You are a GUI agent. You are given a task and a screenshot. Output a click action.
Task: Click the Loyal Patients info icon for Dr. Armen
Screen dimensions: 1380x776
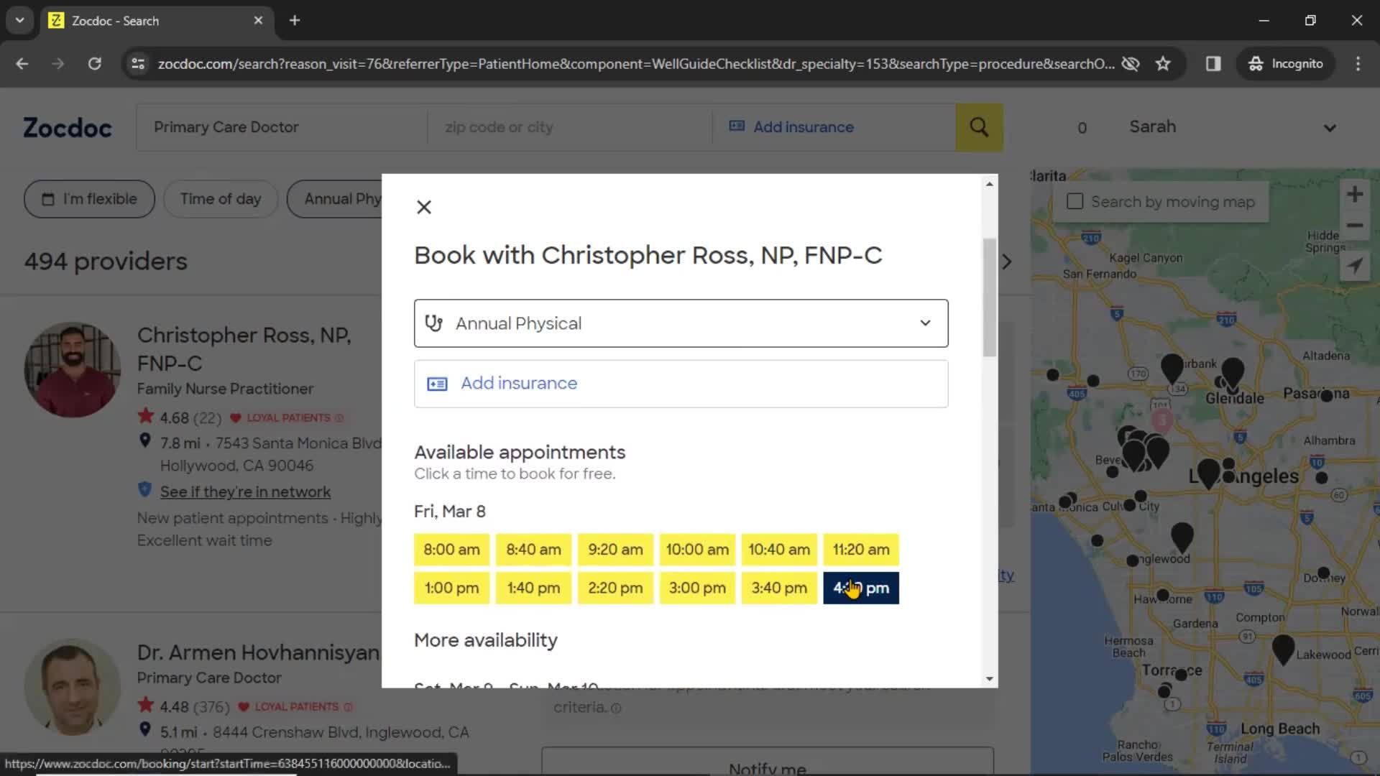(348, 707)
